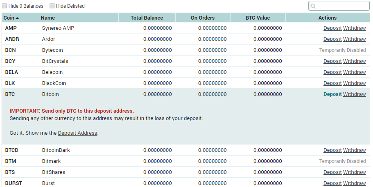
Task: Sort by BTC Value column header
Action: [x=258, y=18]
